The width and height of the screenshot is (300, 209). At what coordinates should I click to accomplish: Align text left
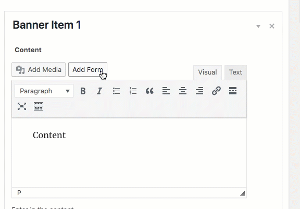(x=166, y=91)
